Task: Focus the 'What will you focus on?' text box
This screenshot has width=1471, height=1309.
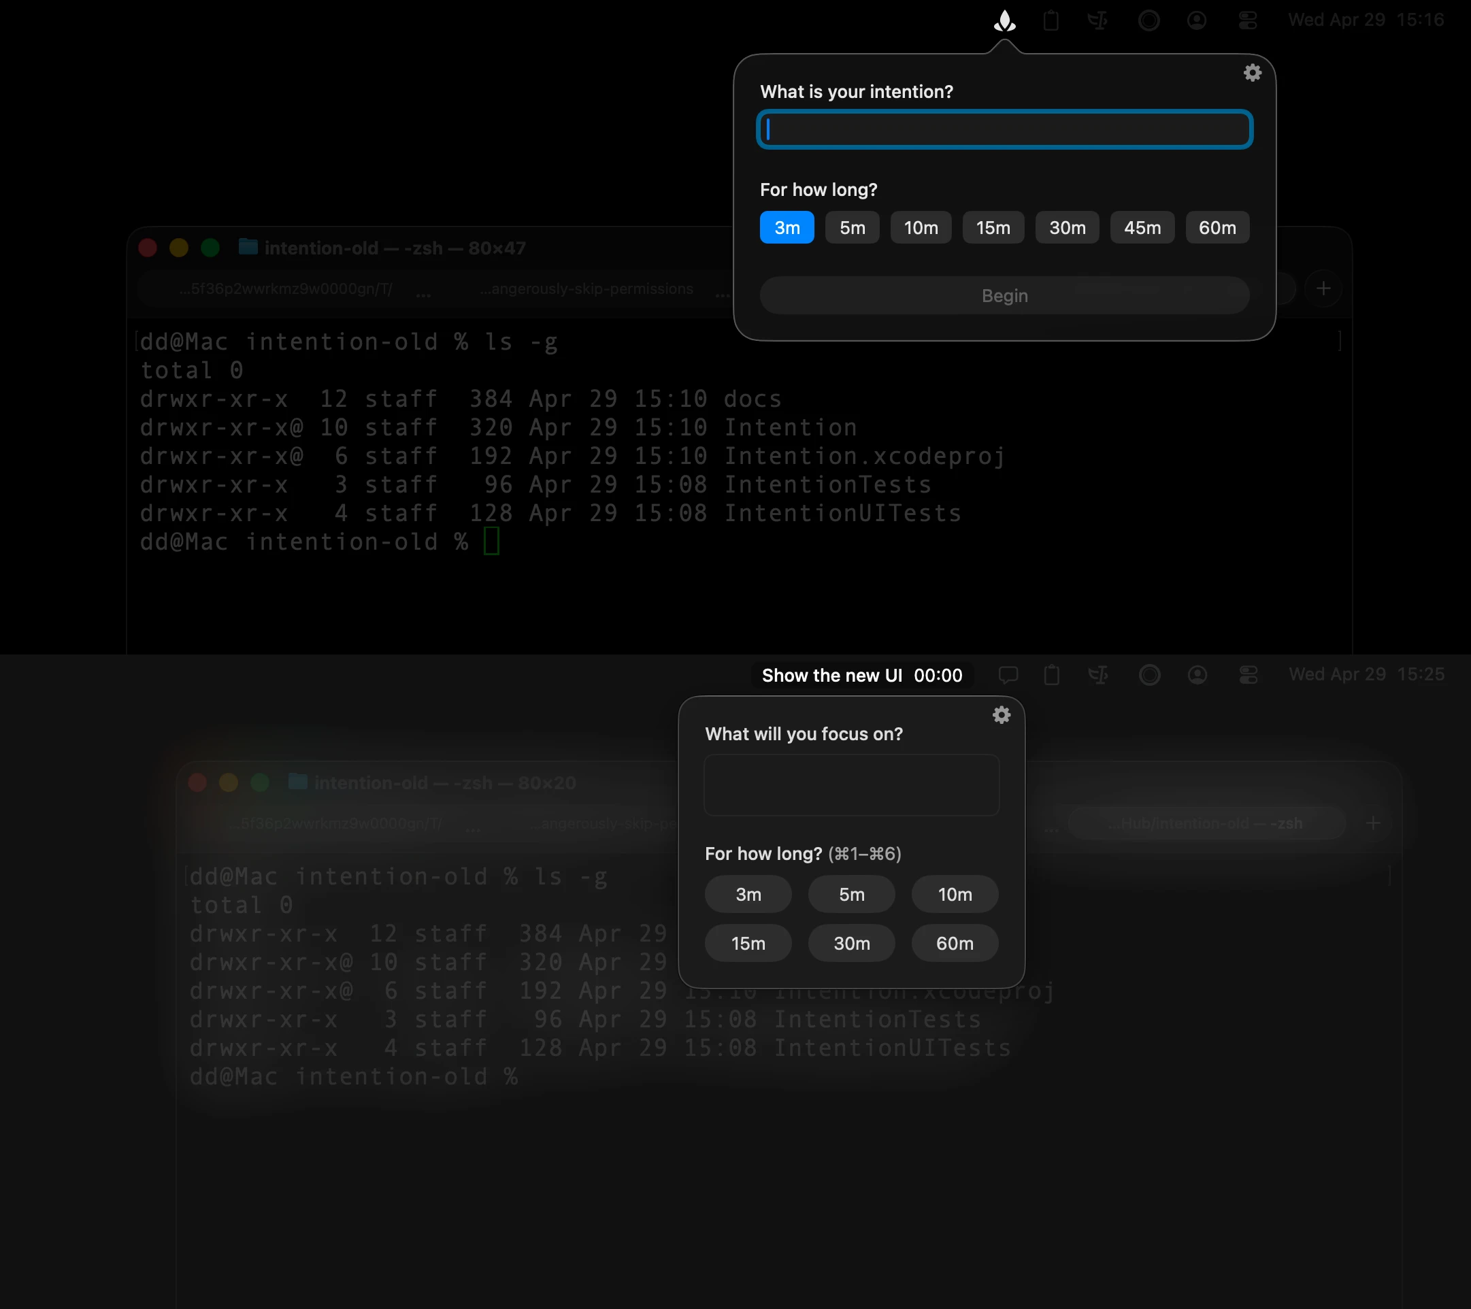Action: (x=851, y=785)
